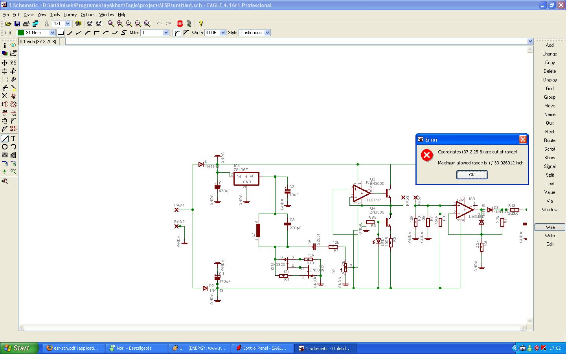Viewport: 566px width, 354px height.
Task: Select the Text T tool
Action: click(13, 138)
